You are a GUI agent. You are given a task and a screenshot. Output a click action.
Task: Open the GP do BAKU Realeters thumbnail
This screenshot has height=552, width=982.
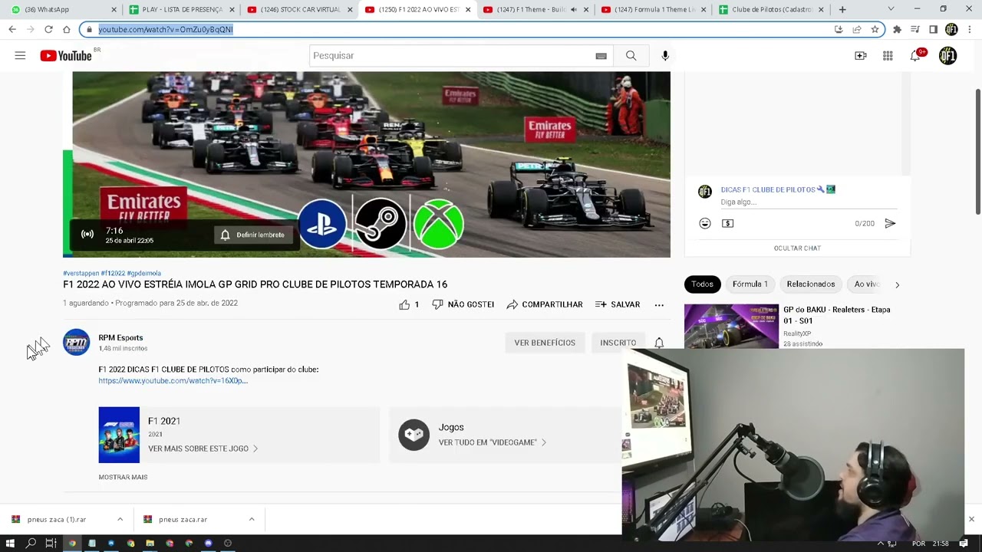(731, 327)
